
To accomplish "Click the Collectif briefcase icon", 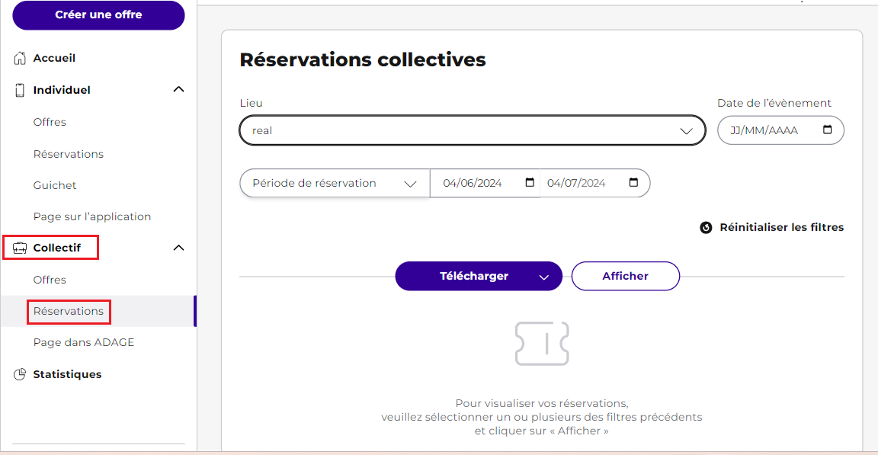I will coord(20,248).
